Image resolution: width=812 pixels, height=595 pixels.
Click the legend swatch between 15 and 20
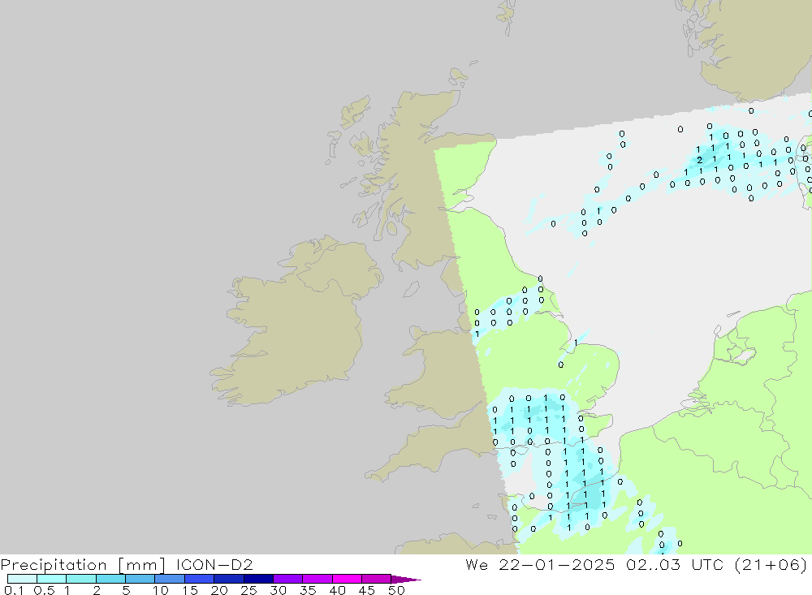(x=200, y=579)
